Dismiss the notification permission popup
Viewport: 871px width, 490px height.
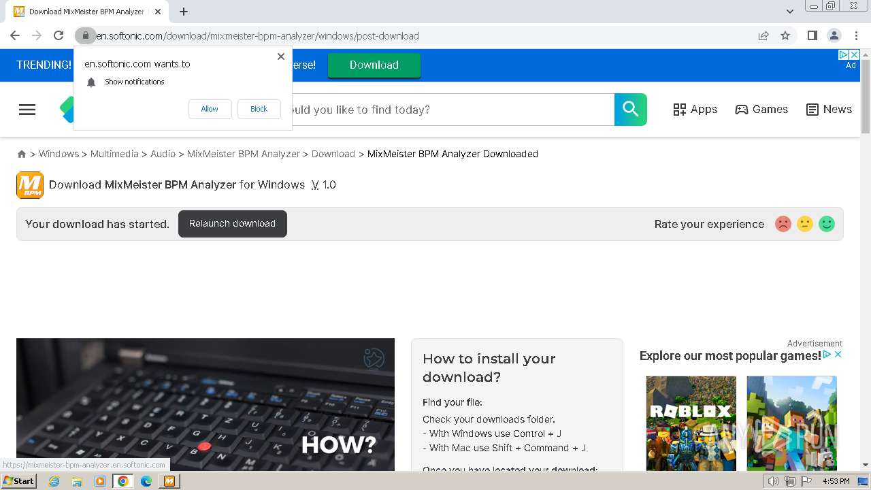click(281, 56)
